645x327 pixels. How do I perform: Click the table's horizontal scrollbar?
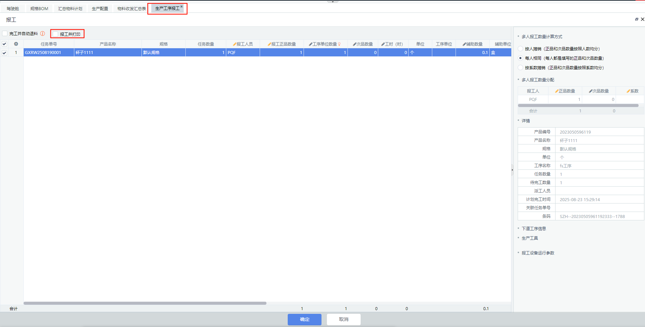[x=145, y=303]
